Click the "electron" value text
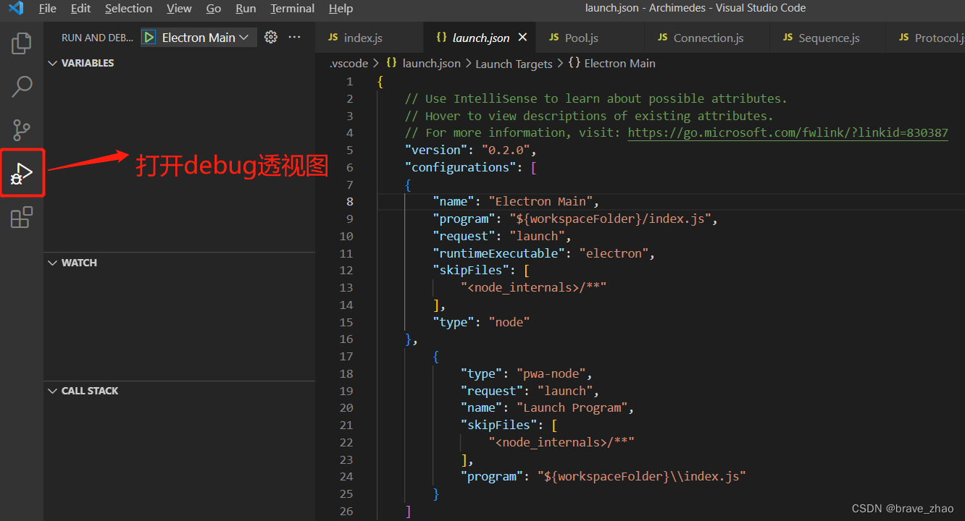 613,254
